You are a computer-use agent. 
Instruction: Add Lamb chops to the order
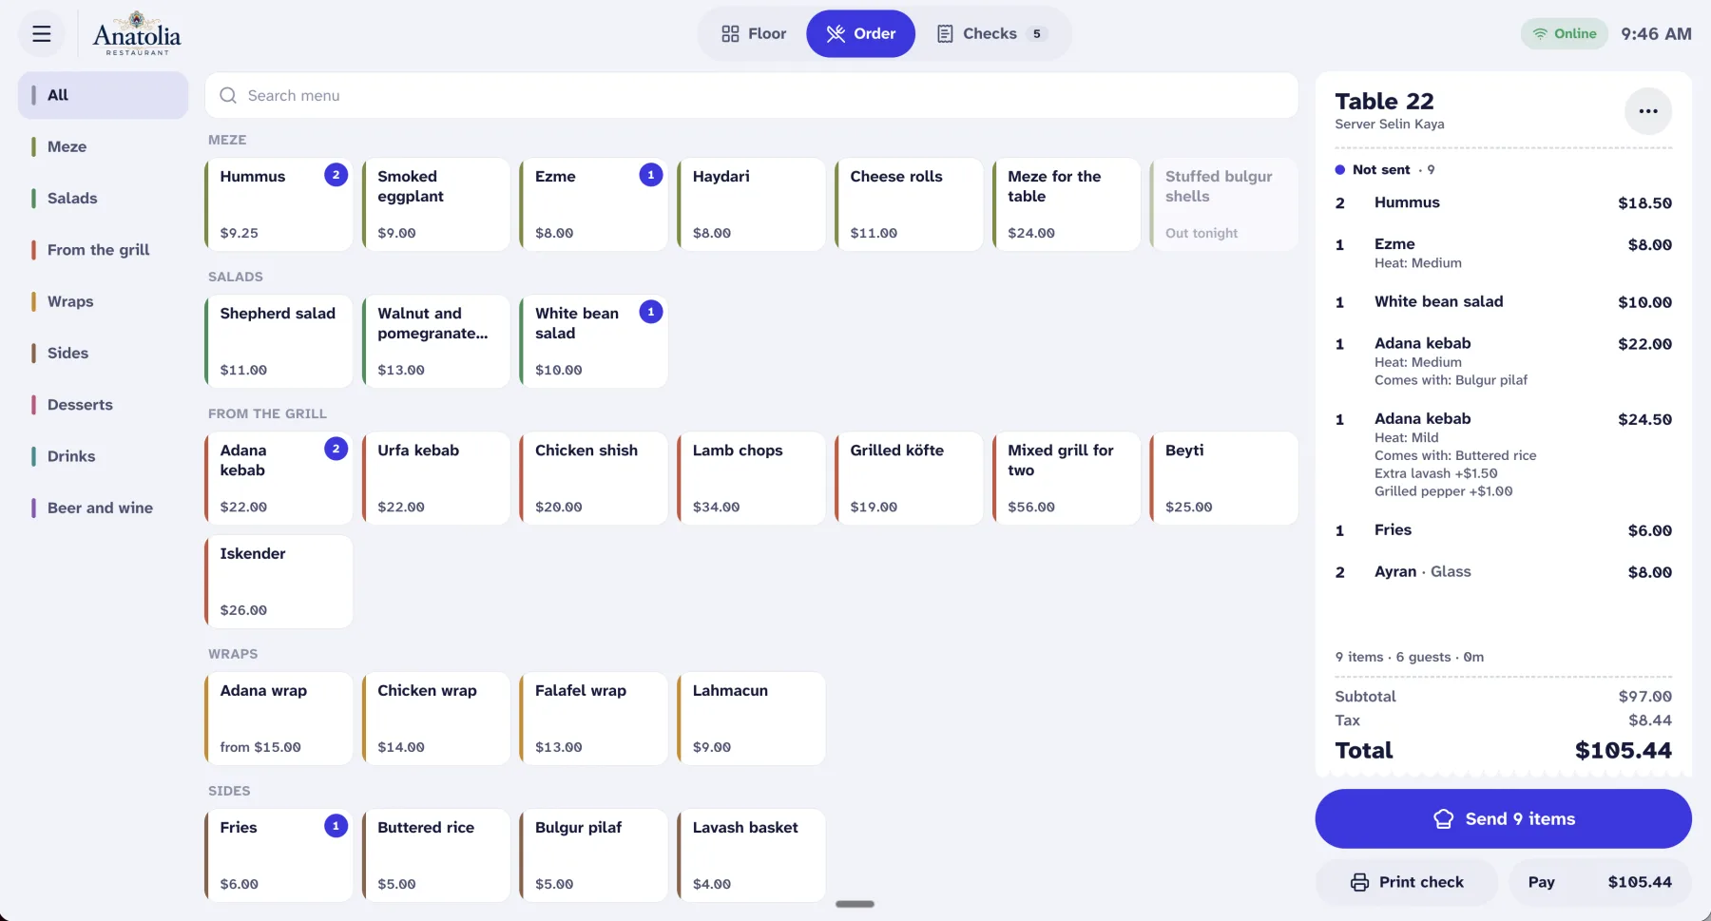751,478
